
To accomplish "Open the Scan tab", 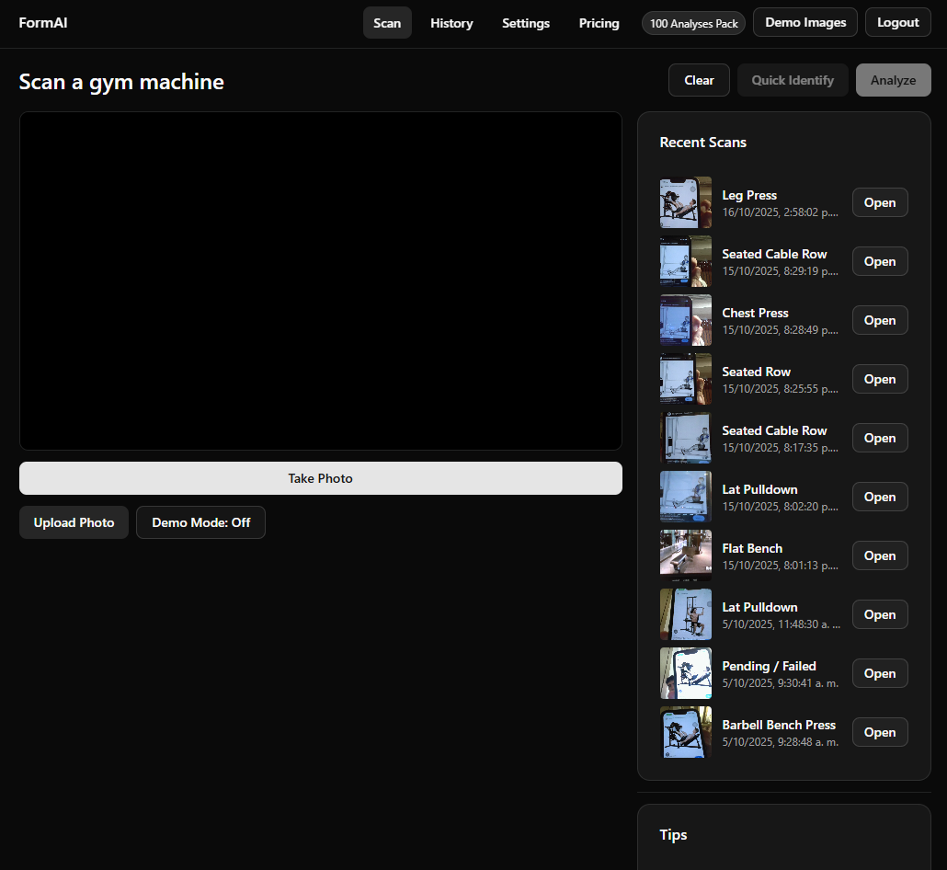I will tap(387, 23).
